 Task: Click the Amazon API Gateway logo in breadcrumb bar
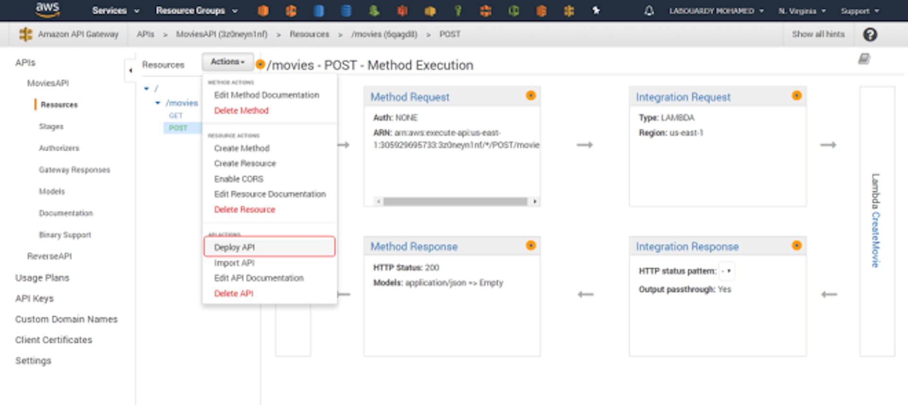(x=26, y=34)
